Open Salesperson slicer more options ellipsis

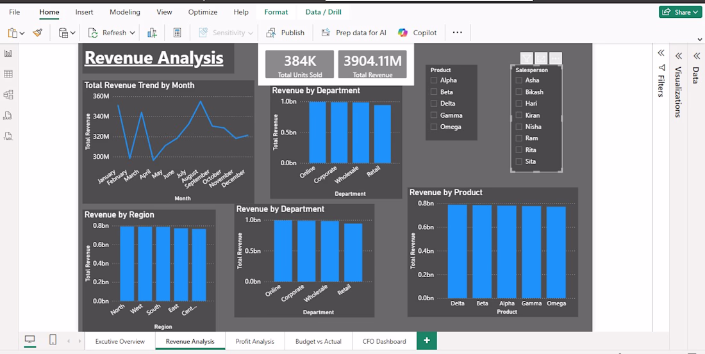[x=556, y=58]
